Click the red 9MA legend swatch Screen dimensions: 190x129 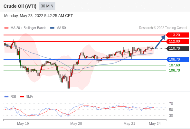click(x=22, y=97)
